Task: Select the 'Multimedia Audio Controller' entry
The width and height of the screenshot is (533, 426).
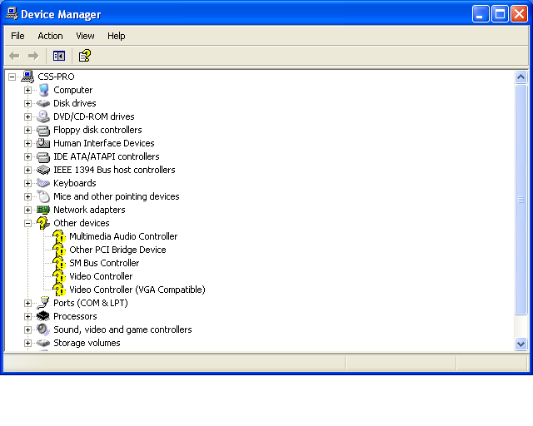Action: coord(123,236)
